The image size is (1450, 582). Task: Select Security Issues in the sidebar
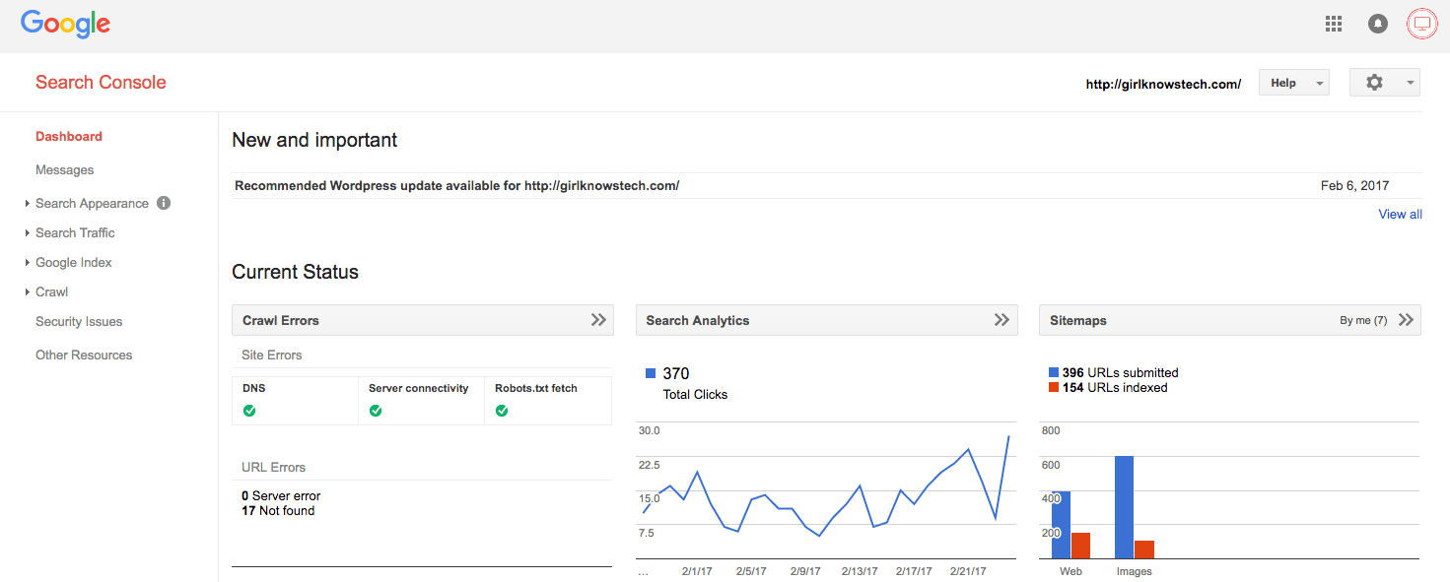click(79, 321)
